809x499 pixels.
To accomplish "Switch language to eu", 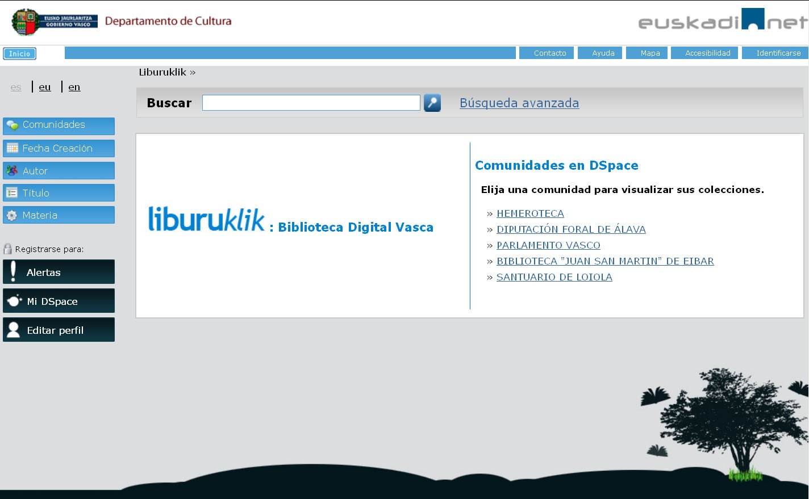I will click(44, 87).
